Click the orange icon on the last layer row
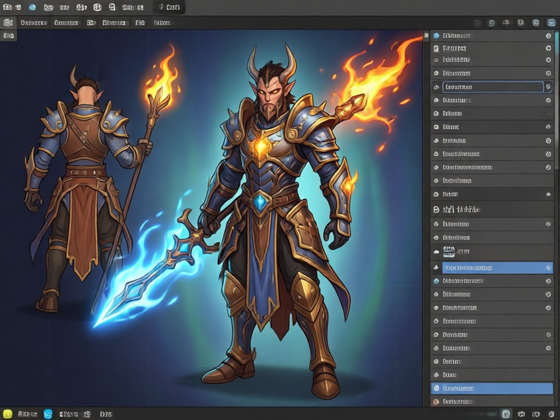Viewport: 560px width, 420px height. point(436,402)
